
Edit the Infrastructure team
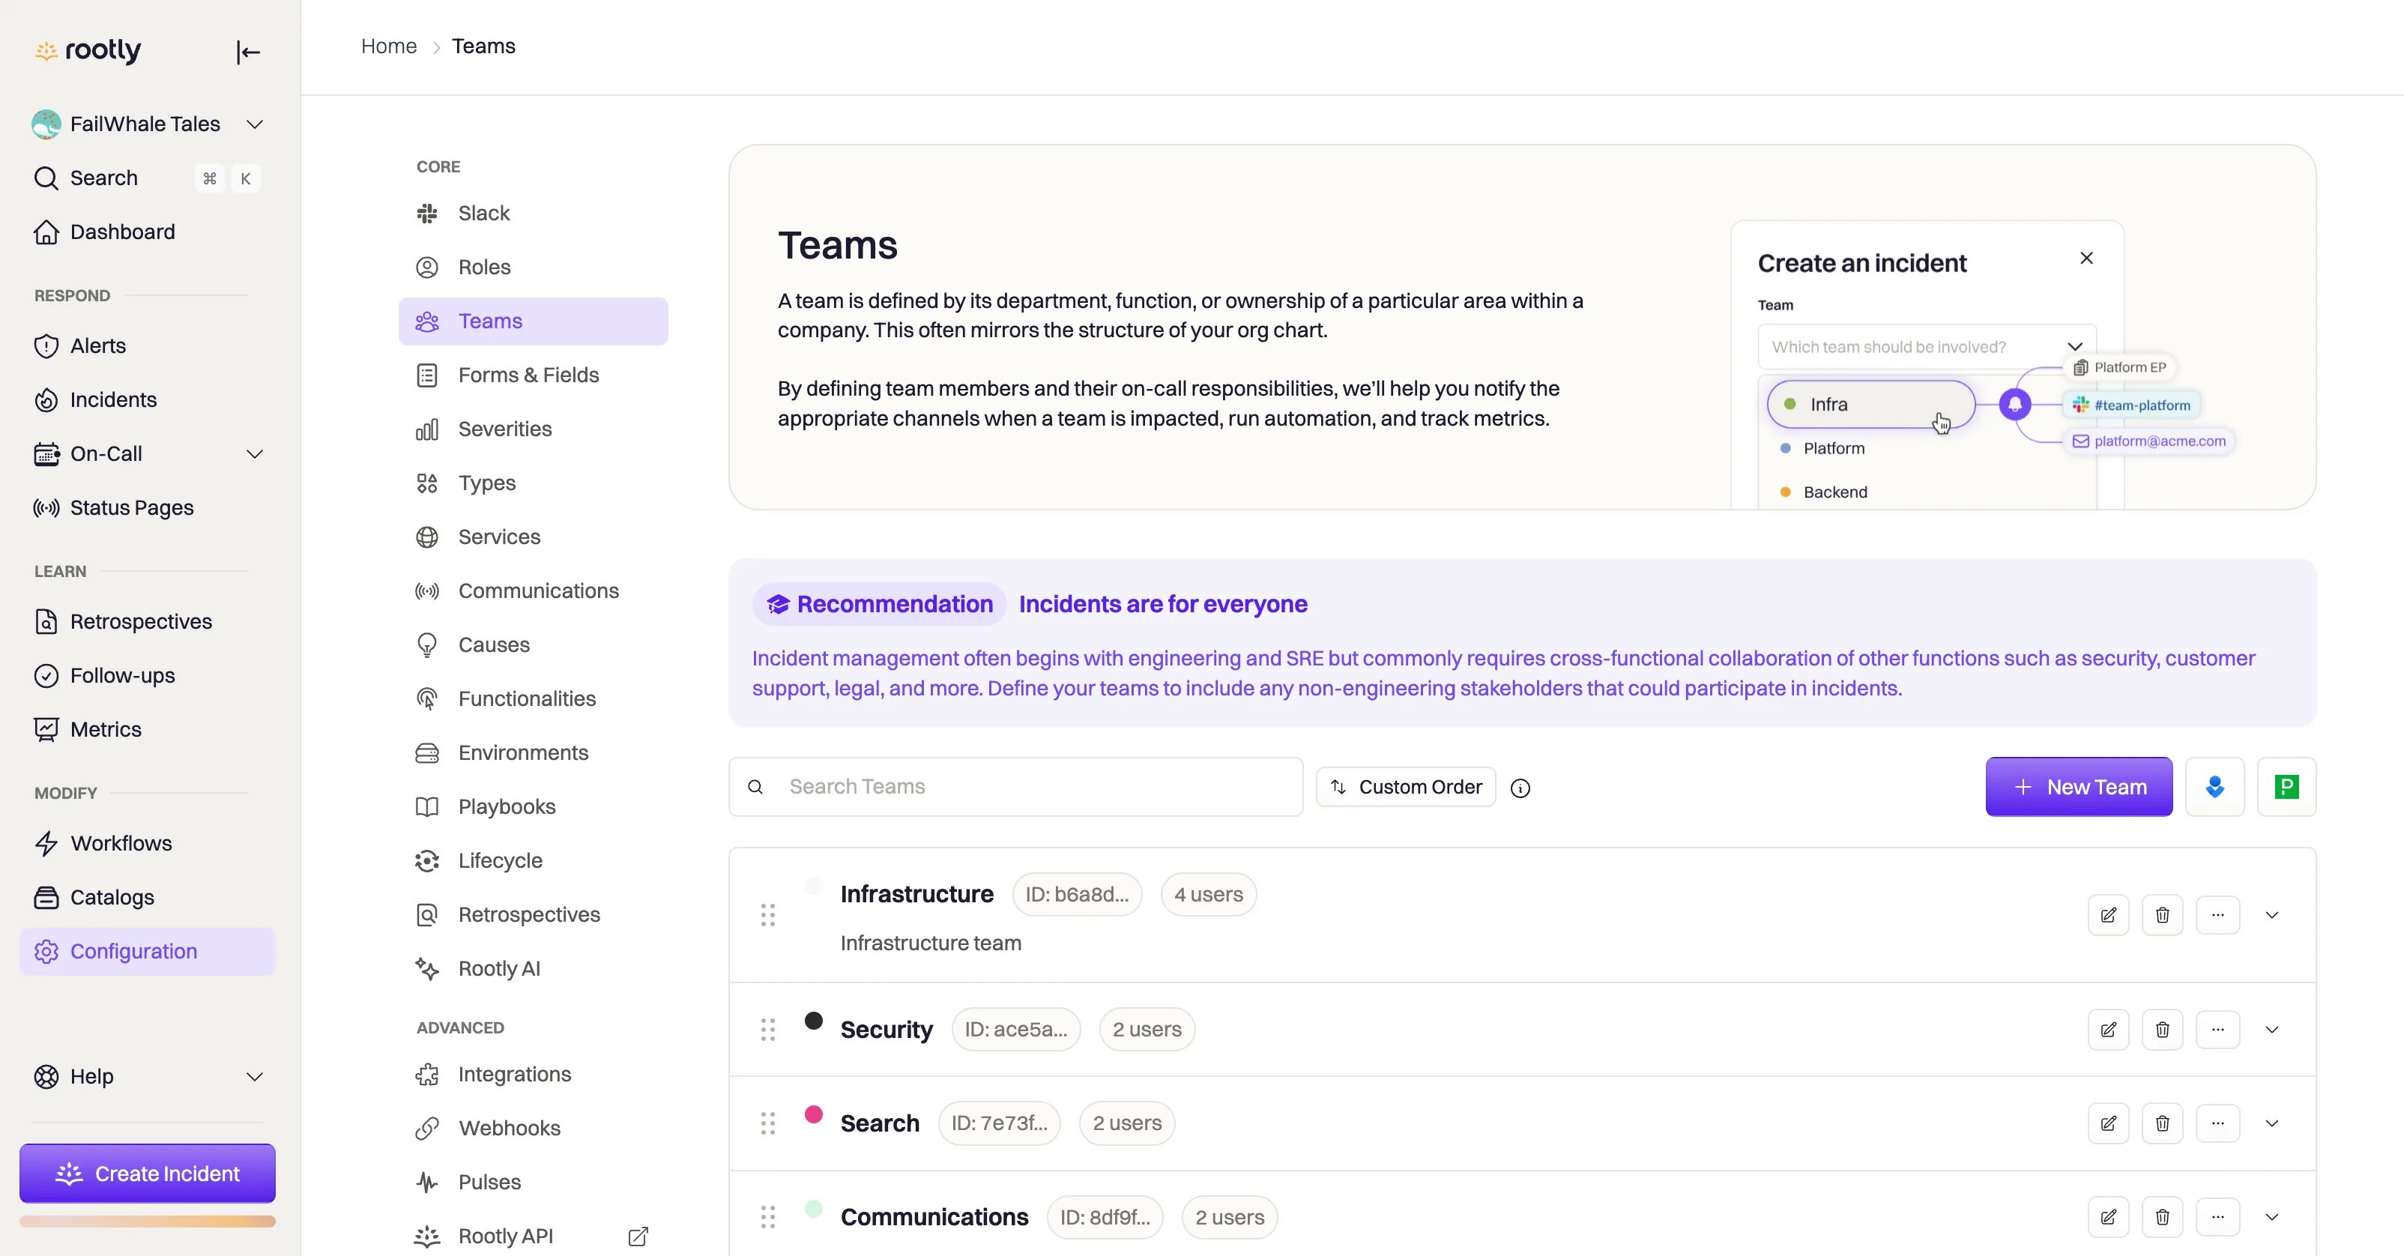coord(2108,914)
